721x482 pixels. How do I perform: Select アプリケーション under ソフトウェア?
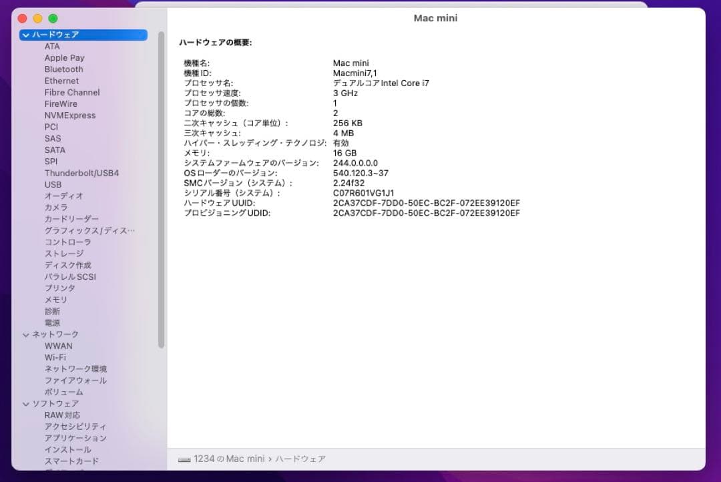click(x=75, y=438)
